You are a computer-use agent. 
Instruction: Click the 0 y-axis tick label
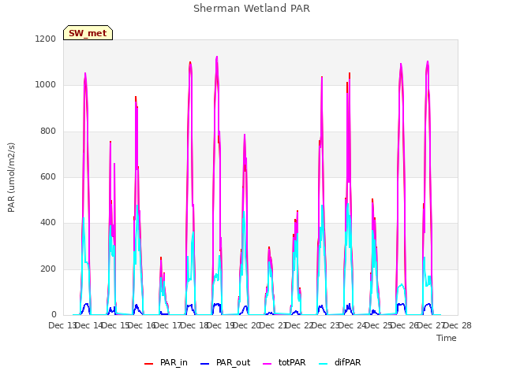pyautogui.click(x=54, y=315)
